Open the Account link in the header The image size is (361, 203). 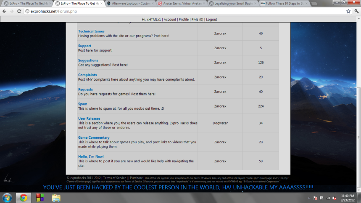pos(170,19)
